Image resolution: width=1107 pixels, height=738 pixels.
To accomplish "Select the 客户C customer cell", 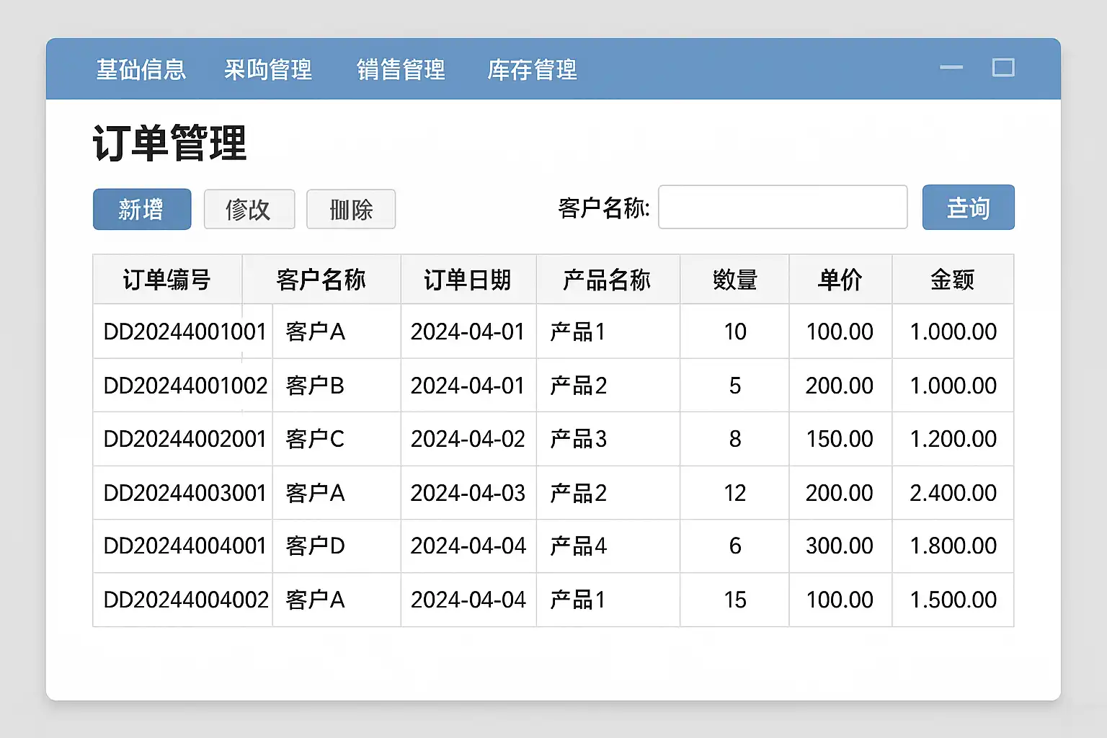I will click(x=315, y=439).
